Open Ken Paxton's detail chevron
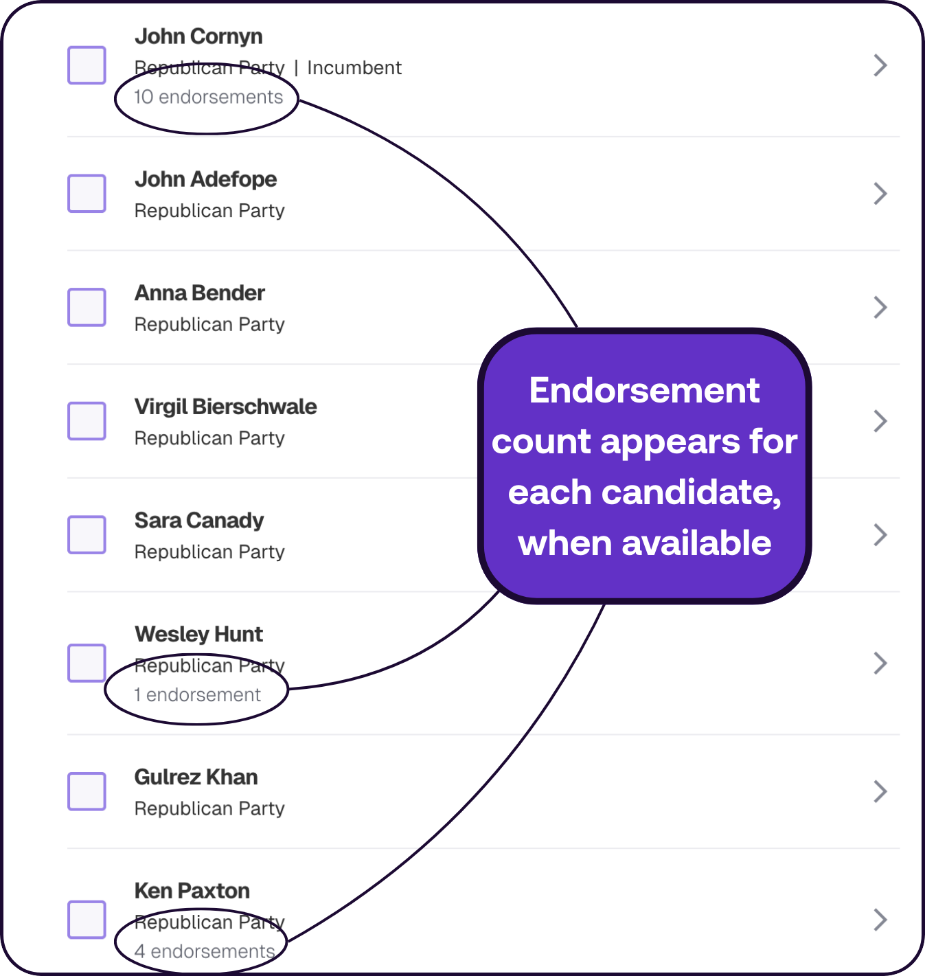Viewport: 925px width, 976px height. (x=881, y=918)
